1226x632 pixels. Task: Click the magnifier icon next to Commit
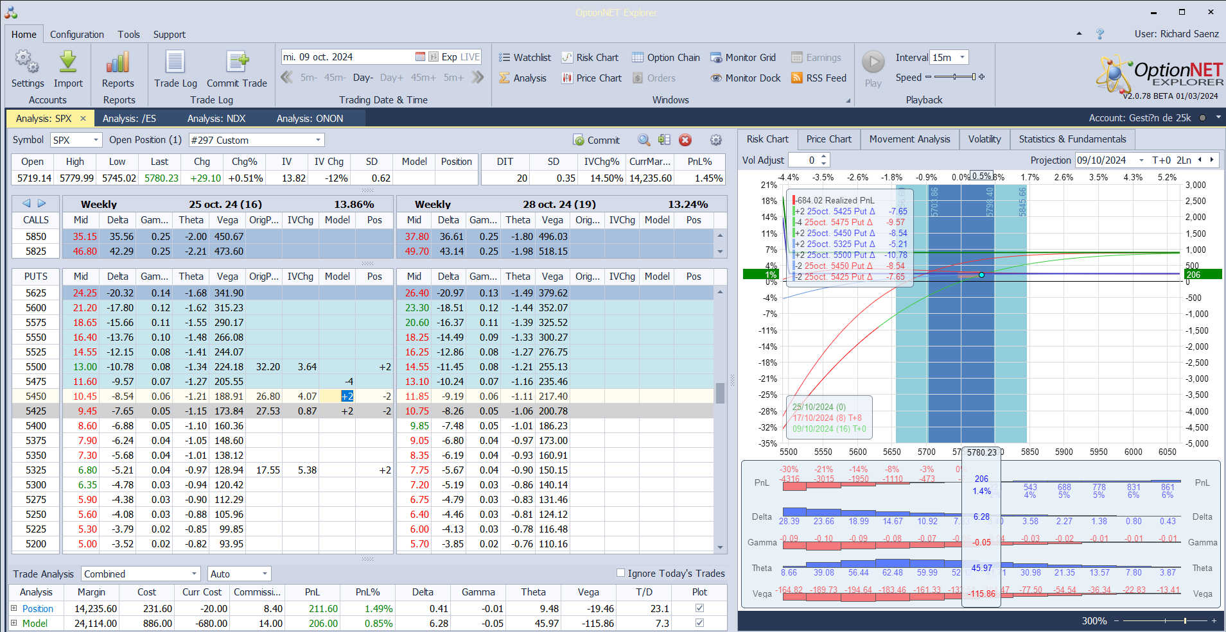[x=644, y=140]
